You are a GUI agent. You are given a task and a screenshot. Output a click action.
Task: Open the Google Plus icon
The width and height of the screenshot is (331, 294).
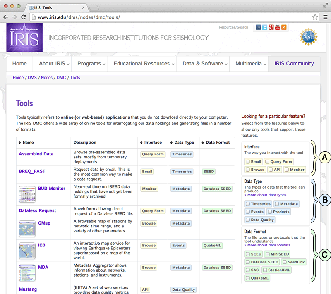click(271, 27)
